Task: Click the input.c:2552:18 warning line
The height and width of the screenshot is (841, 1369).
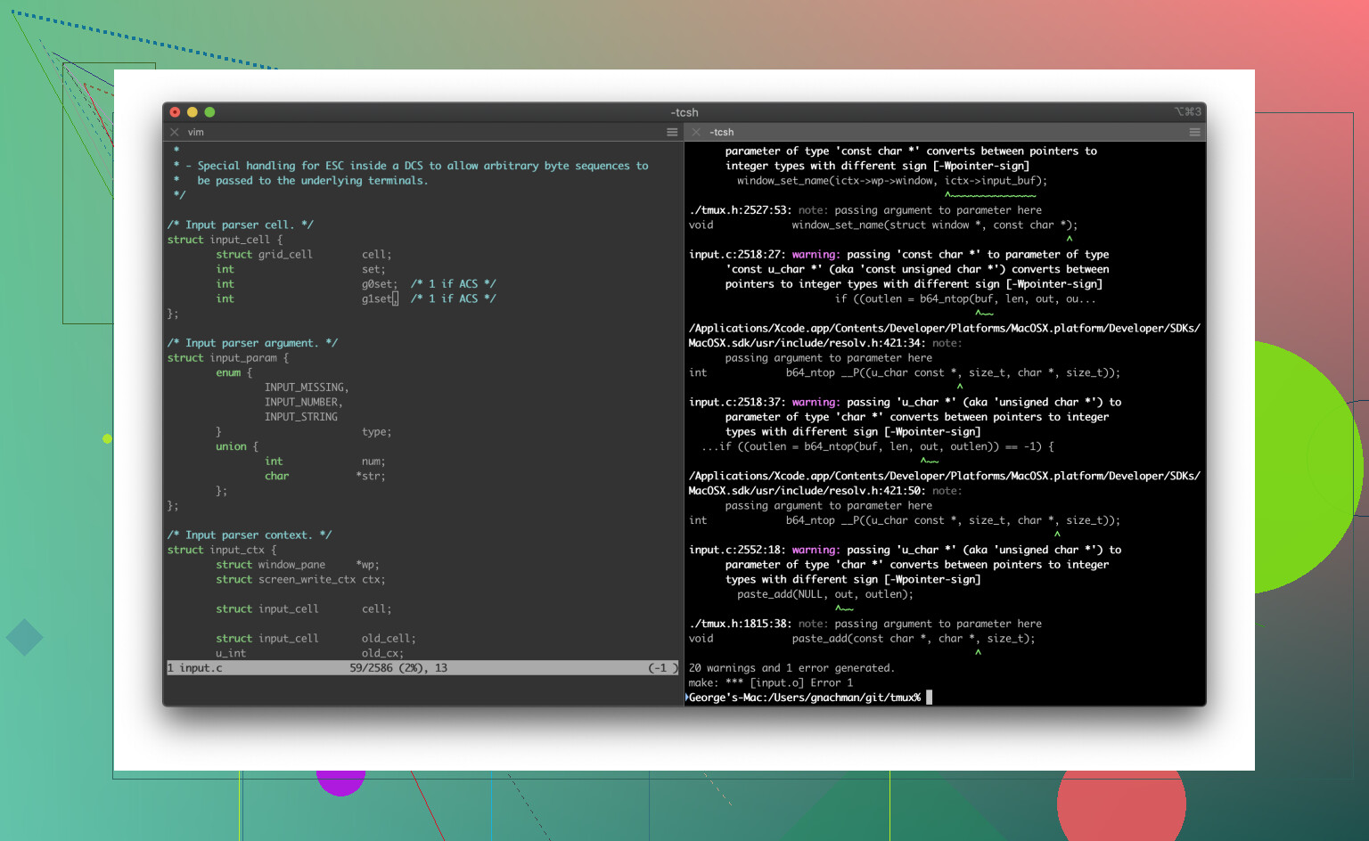Action: tap(905, 550)
